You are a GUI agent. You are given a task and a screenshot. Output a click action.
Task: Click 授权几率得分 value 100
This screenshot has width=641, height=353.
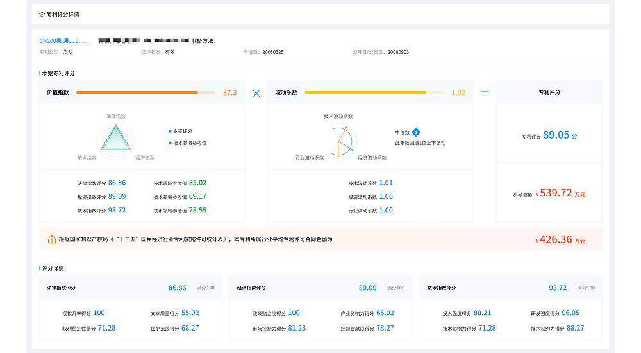pyautogui.click(x=99, y=313)
